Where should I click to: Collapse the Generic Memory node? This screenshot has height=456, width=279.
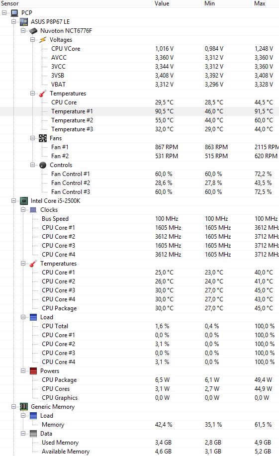pyautogui.click(x=13, y=407)
